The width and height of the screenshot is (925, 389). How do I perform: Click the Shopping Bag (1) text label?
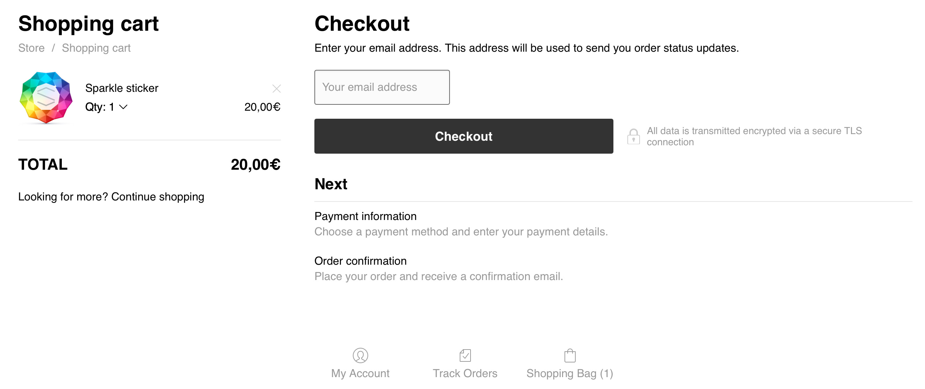pyautogui.click(x=569, y=373)
